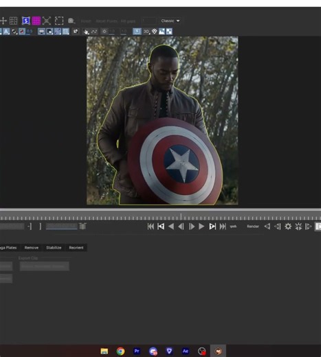
Task: Toggle the mountain image background icon
Action: [x=162, y=32]
